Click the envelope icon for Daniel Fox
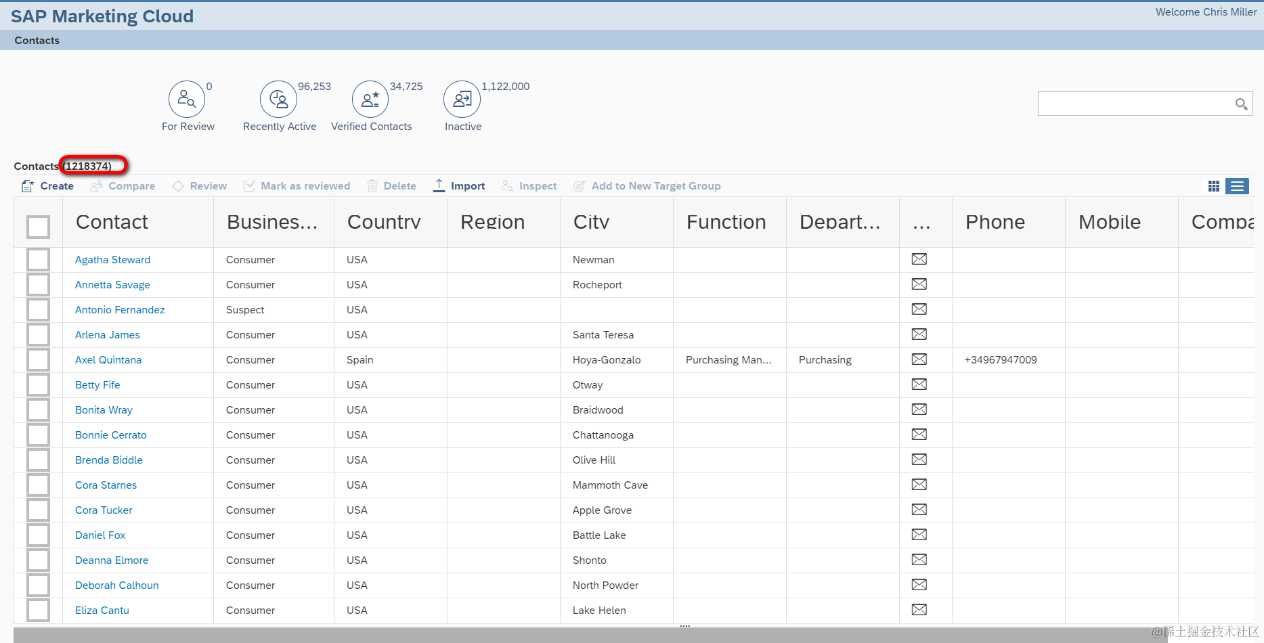Viewport: 1264px width, 643px height. [919, 535]
